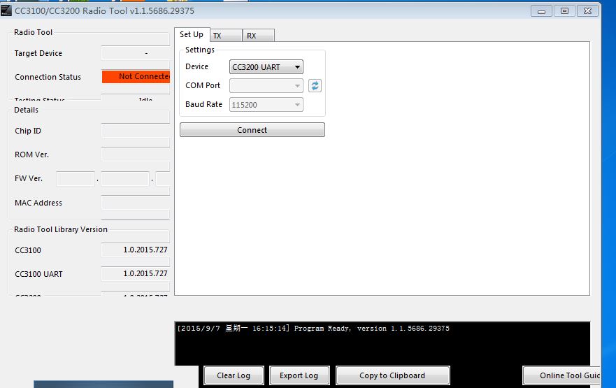This screenshot has width=616, height=388.
Task: Open the Online Tool Guide button
Action: [561, 375]
